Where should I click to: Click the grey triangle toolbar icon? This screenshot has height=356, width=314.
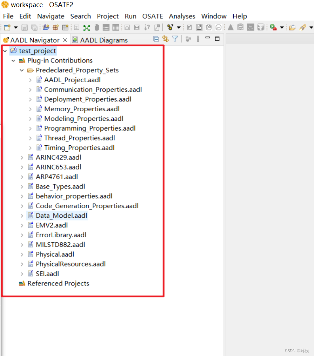pyautogui.click(x=231, y=27)
